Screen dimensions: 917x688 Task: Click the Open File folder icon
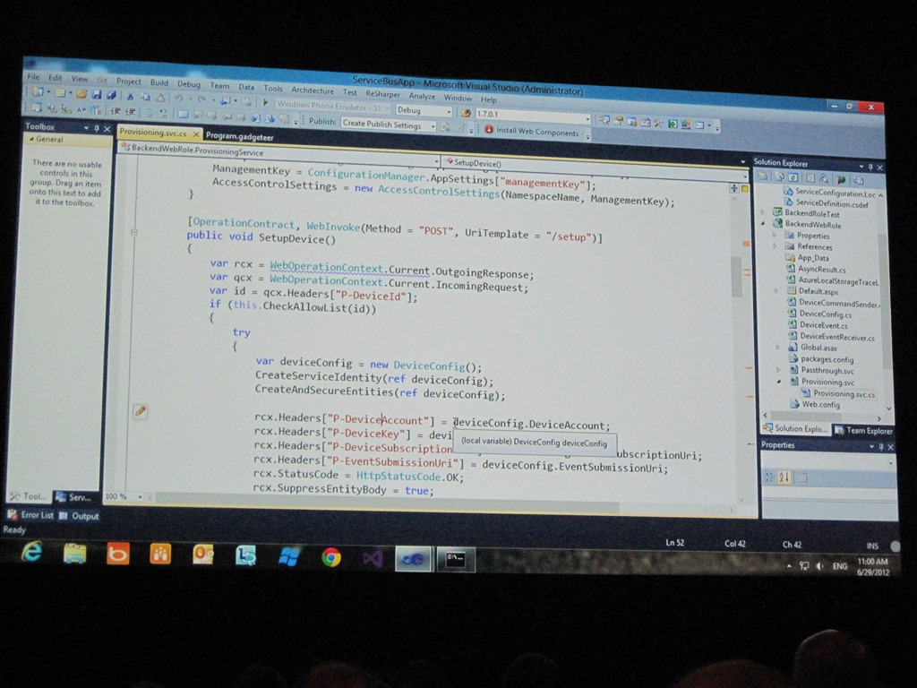pyautogui.click(x=81, y=93)
